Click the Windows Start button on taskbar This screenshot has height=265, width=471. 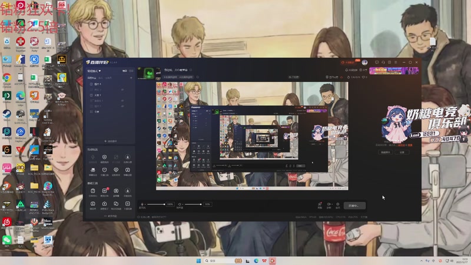(x=198, y=261)
